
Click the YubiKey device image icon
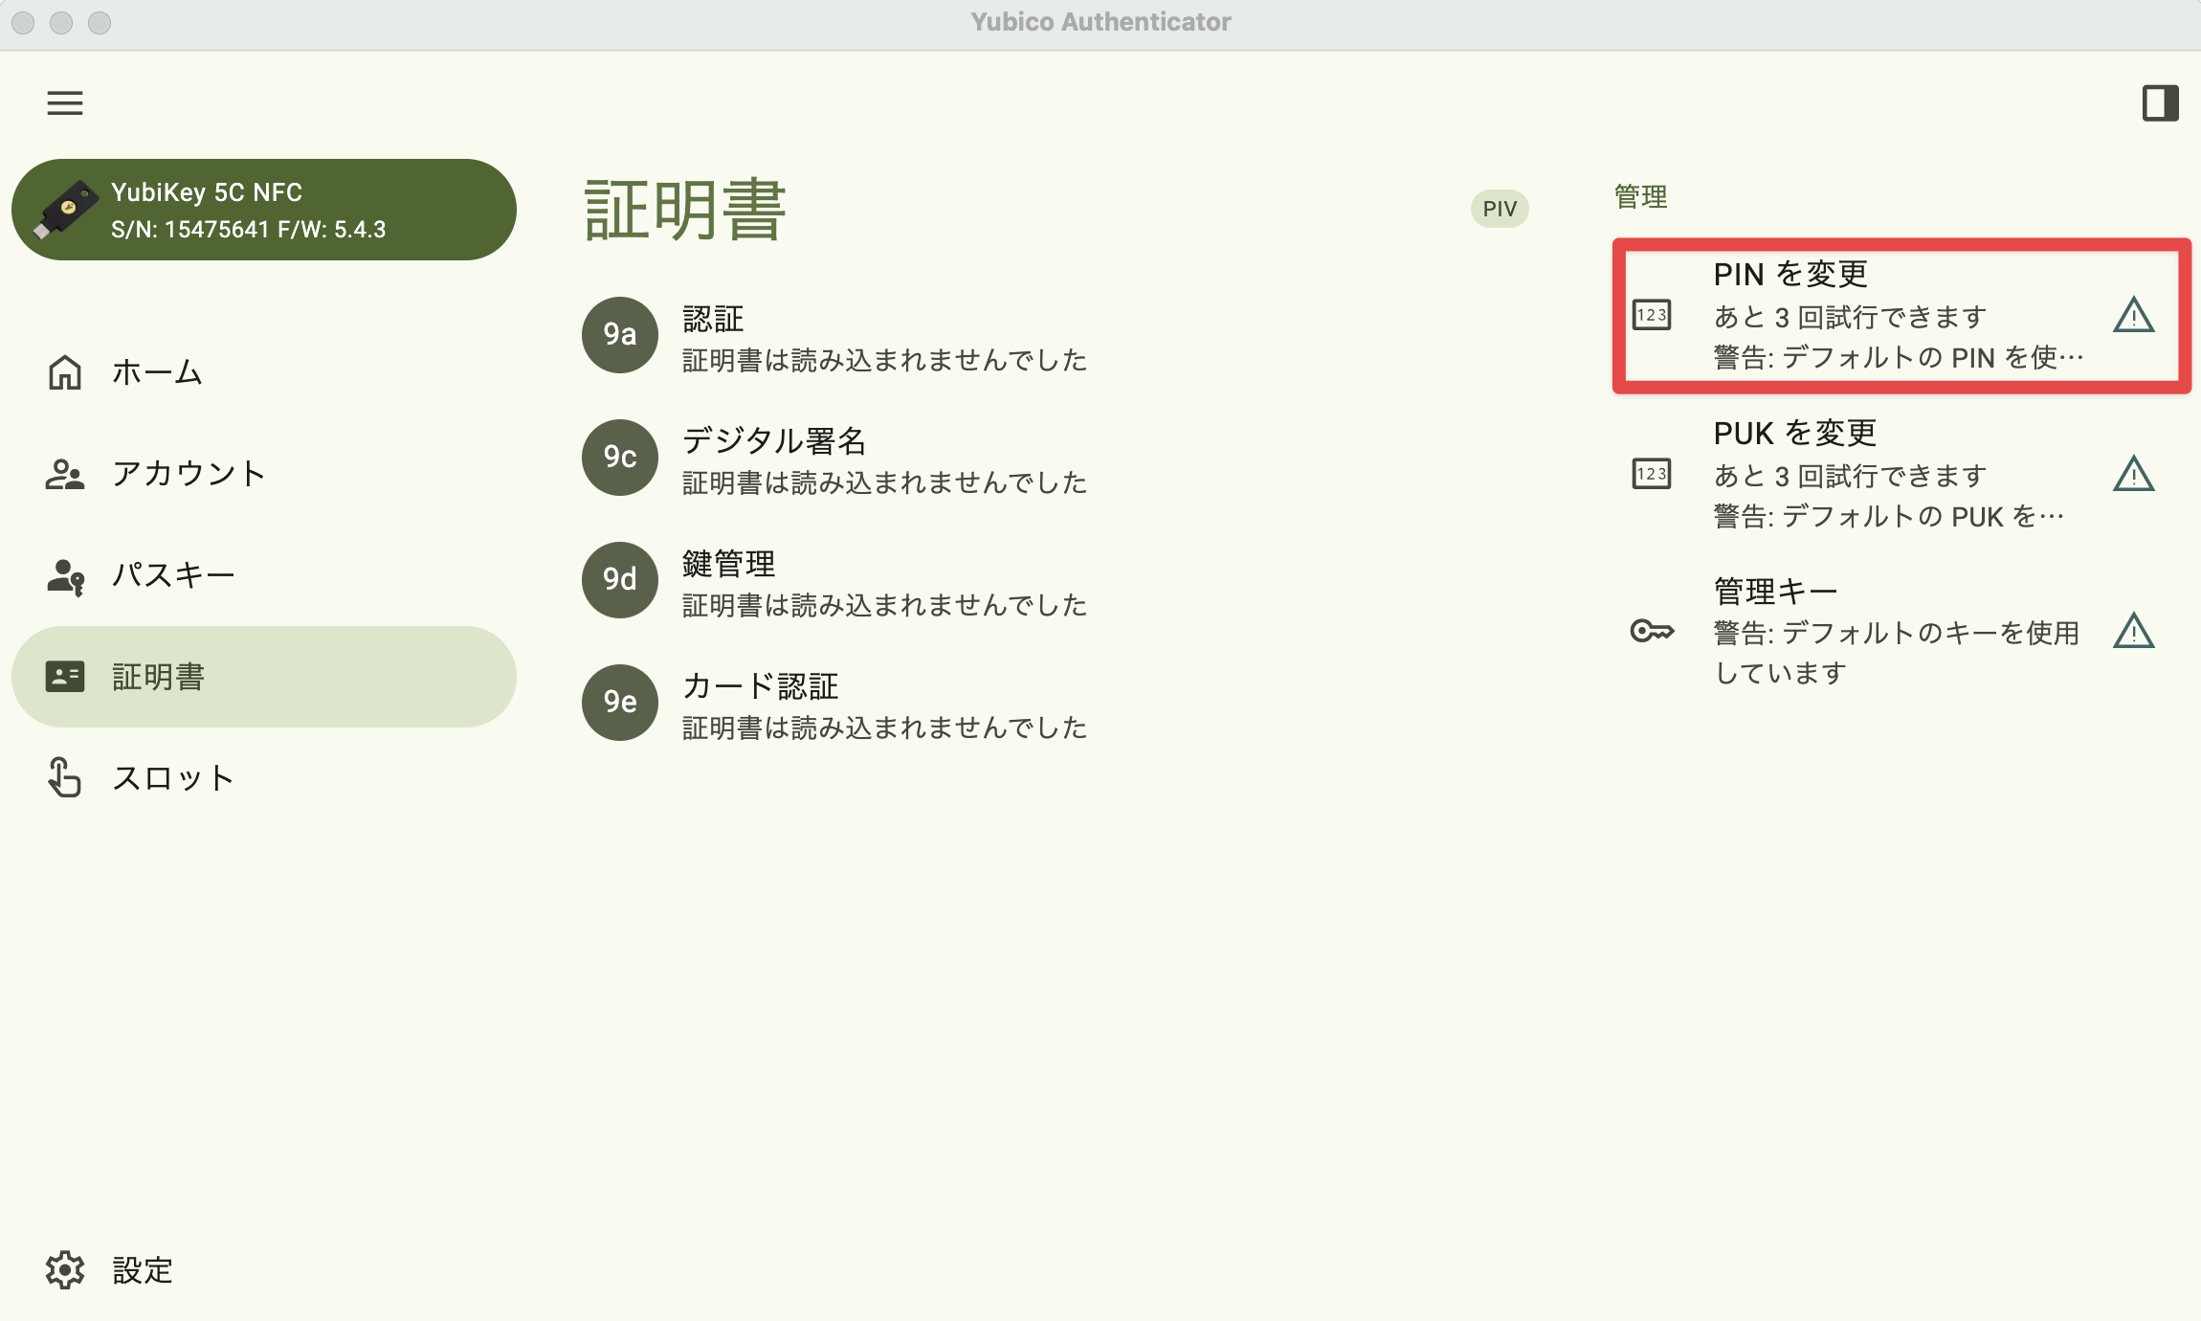[65, 210]
